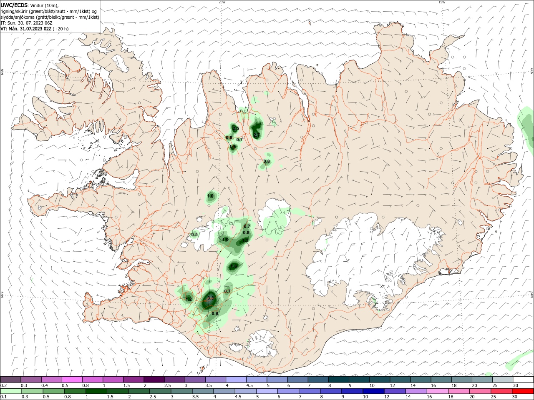
Task: Click the 1.6 precipitation value label
Action: pos(234,266)
